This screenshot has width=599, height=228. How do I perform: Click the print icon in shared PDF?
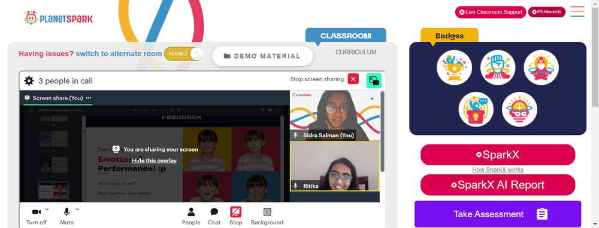pyautogui.click(x=270, y=110)
